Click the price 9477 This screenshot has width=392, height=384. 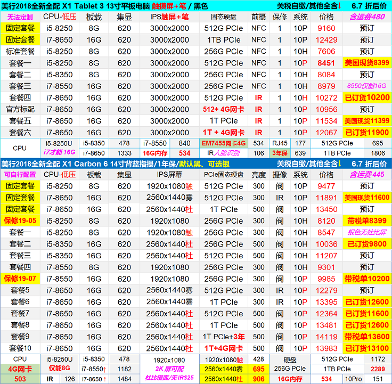[x=326, y=186]
